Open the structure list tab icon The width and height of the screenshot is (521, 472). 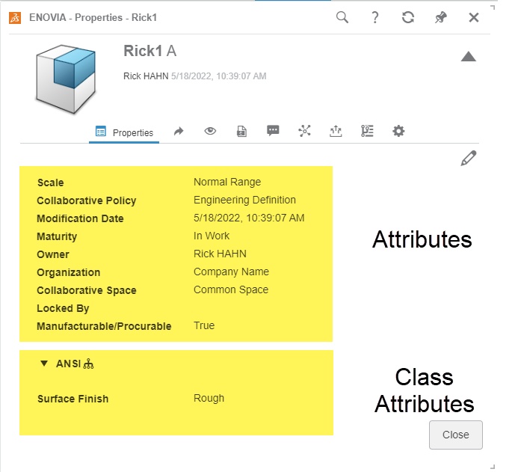pos(367,131)
